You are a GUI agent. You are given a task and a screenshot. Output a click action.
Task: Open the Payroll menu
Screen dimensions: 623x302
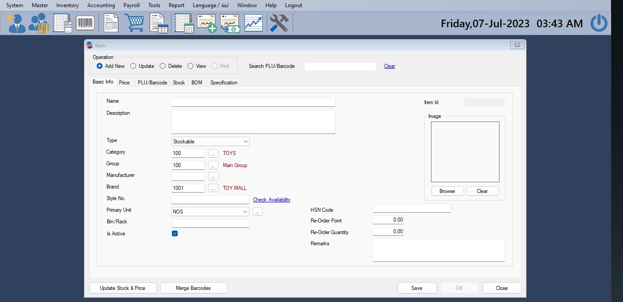(132, 5)
